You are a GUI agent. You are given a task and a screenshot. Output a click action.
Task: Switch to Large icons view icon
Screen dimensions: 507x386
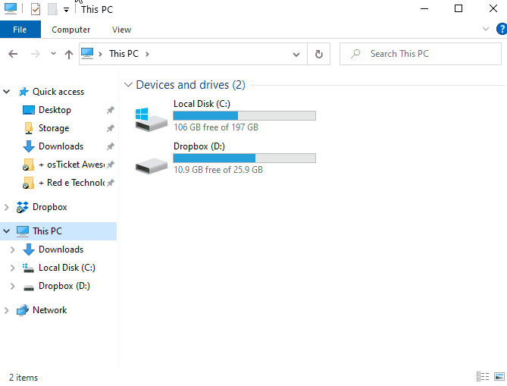[499, 377]
